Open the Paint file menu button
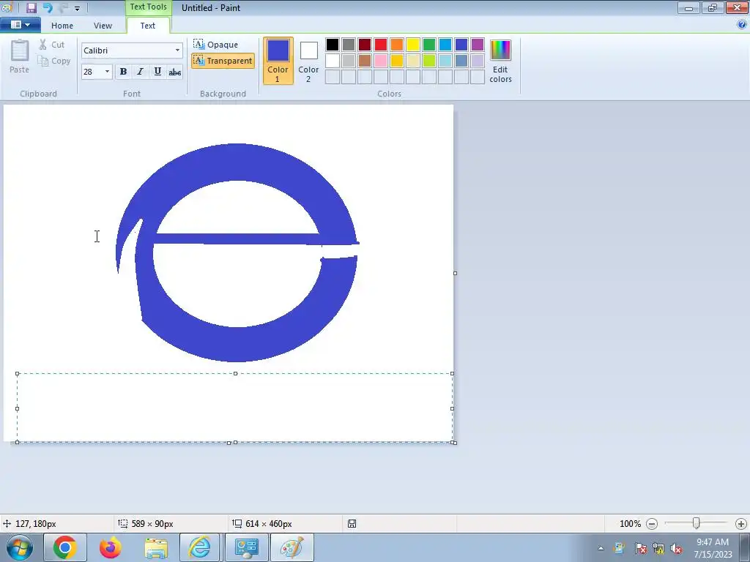 coord(20,25)
